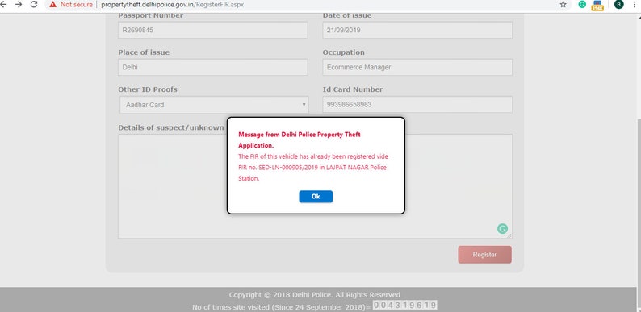641x312 pixels.
Task: Click the Passport Number field
Action: point(212,30)
